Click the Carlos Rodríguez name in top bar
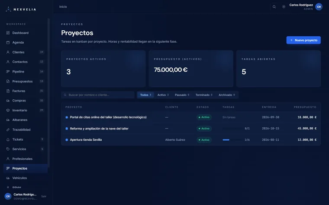This screenshot has height=205, width=329. click(301, 5)
